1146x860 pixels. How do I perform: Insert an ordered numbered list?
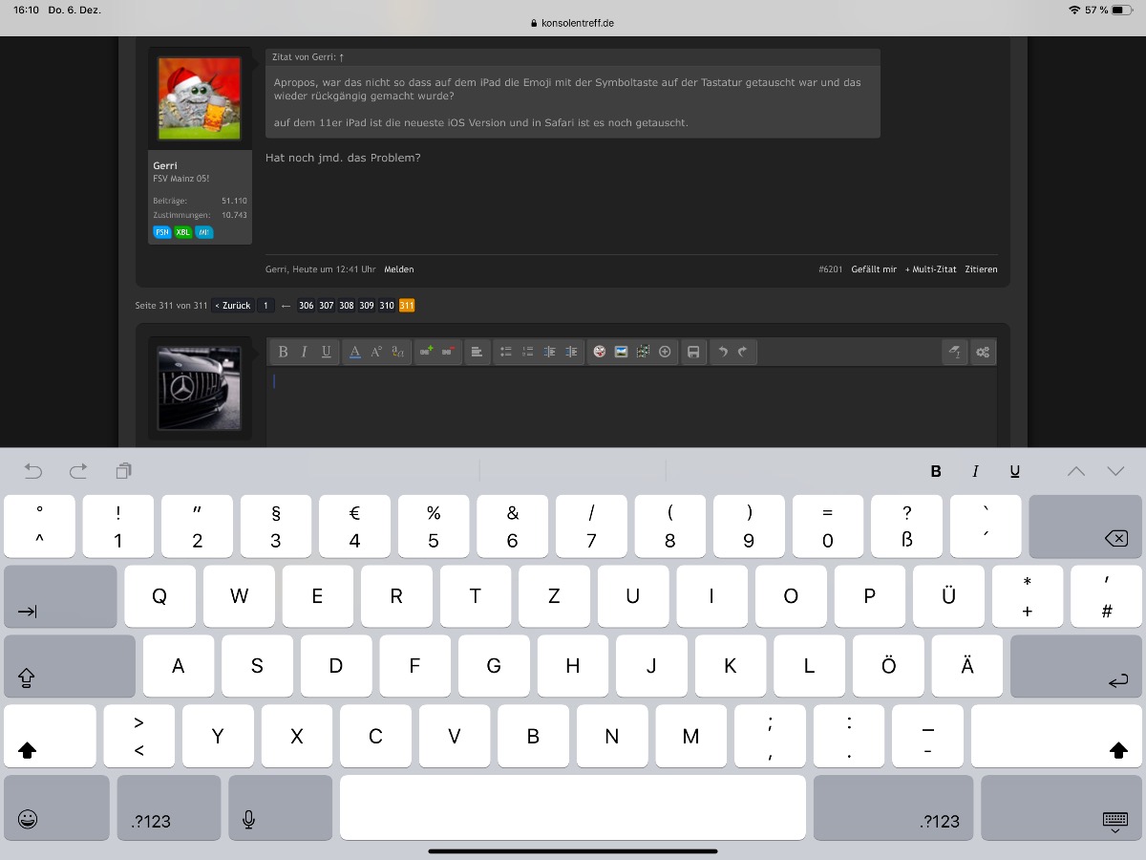click(527, 352)
